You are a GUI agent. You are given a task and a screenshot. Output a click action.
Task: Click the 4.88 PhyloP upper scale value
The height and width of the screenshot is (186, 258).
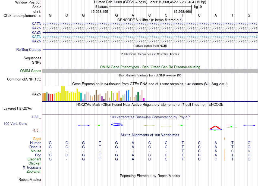pos(35,117)
